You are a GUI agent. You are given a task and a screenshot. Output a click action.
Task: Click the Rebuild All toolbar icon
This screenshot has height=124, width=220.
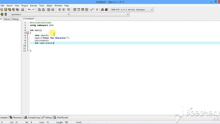87,10
